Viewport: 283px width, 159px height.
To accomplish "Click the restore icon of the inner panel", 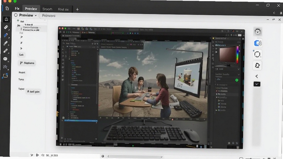I will coord(273,19).
